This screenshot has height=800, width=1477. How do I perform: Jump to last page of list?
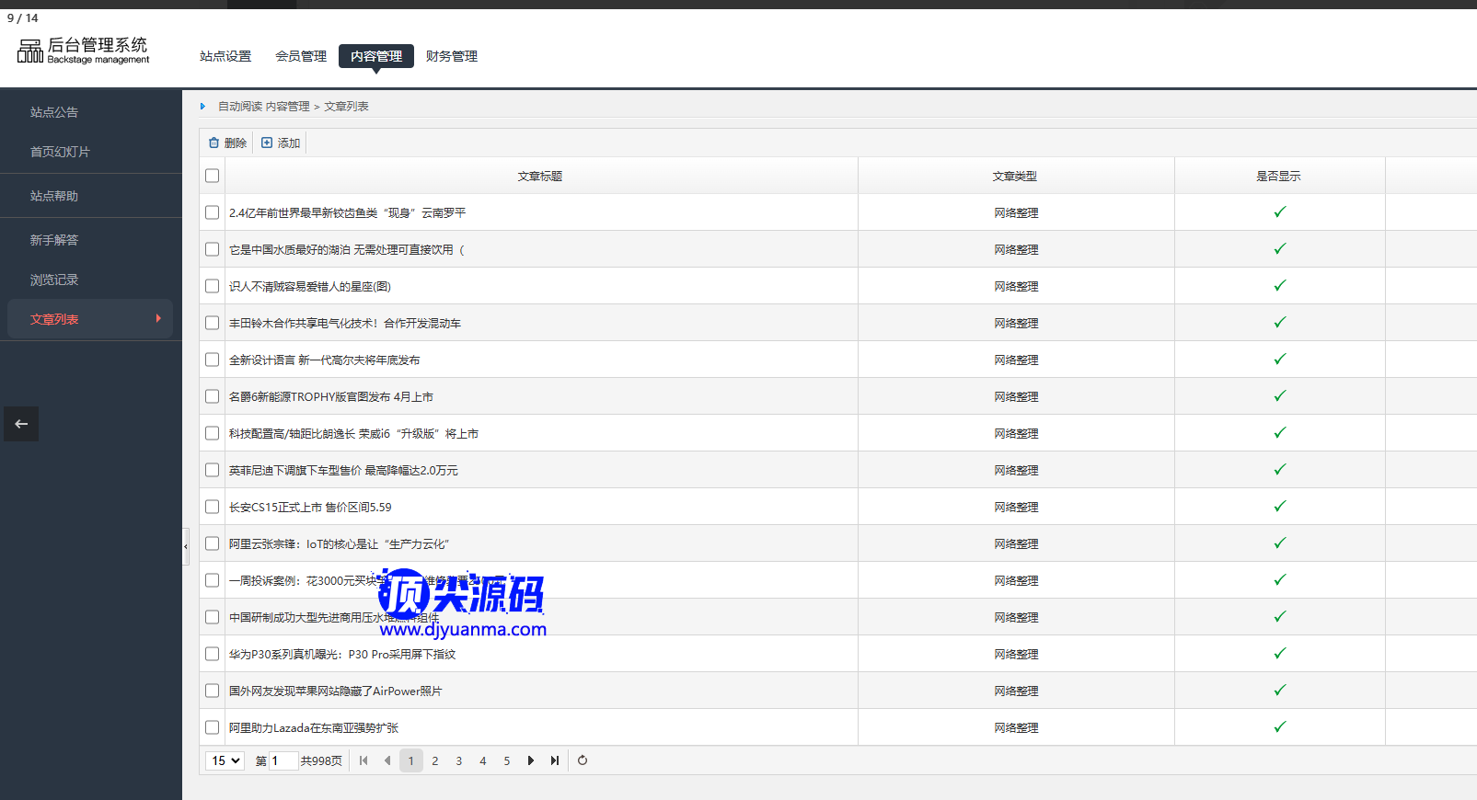point(555,760)
